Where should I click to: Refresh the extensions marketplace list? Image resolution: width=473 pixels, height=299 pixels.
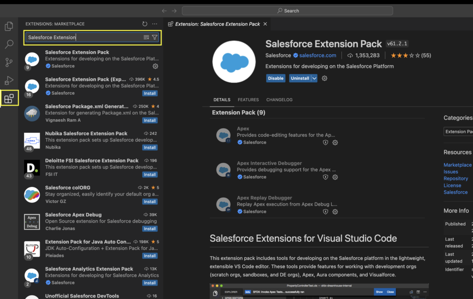(x=145, y=24)
